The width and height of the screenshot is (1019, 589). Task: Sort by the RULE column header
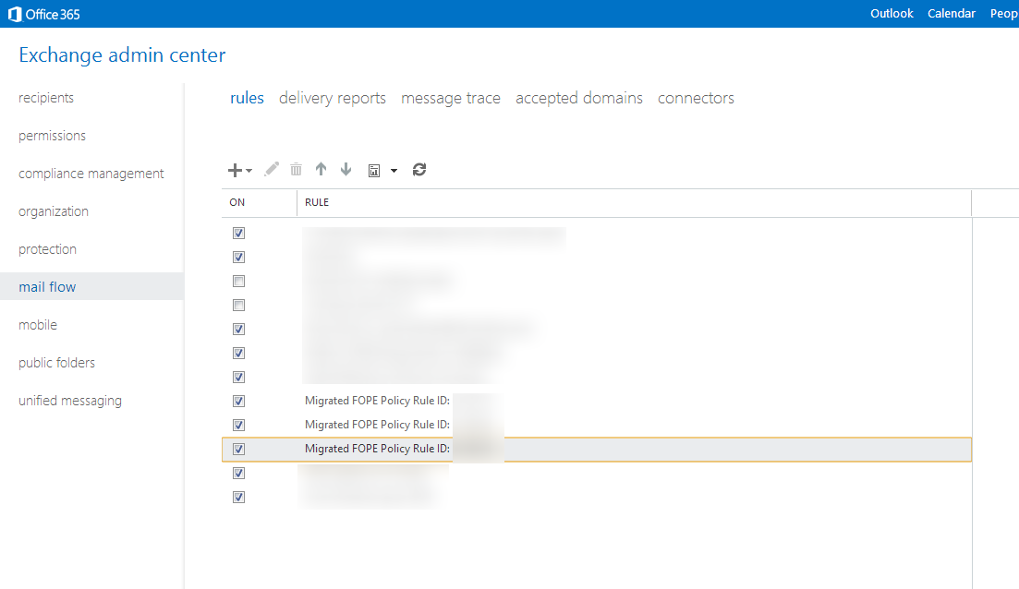point(317,202)
